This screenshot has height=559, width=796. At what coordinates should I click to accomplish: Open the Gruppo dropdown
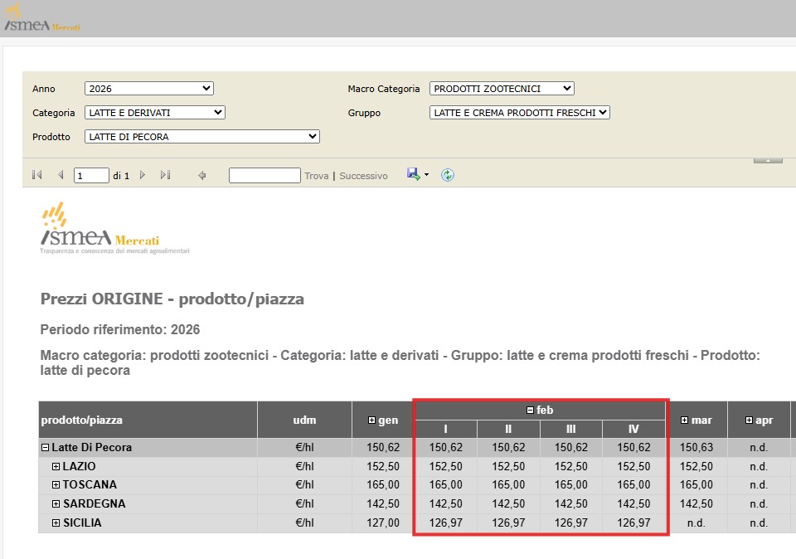coord(519,112)
